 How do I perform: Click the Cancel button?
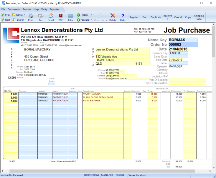click(178, 17)
